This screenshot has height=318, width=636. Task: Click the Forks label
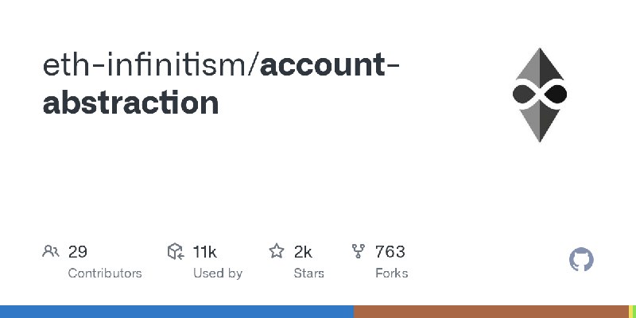(391, 273)
